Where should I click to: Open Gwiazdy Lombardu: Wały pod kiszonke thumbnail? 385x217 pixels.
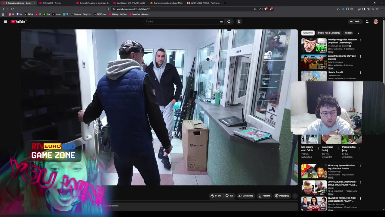314,61
